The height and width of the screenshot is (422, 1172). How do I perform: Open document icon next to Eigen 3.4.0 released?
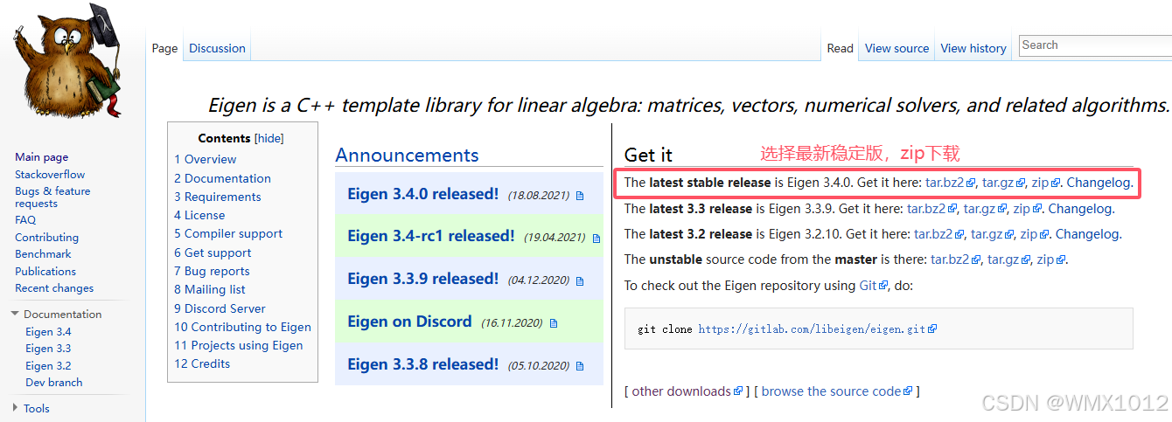pos(579,196)
